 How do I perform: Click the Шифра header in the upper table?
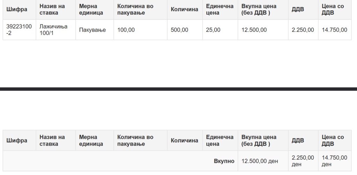point(17,9)
